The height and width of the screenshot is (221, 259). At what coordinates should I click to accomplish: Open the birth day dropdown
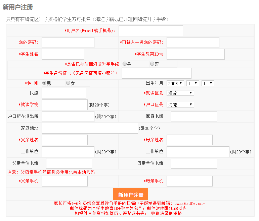[x=208, y=83]
